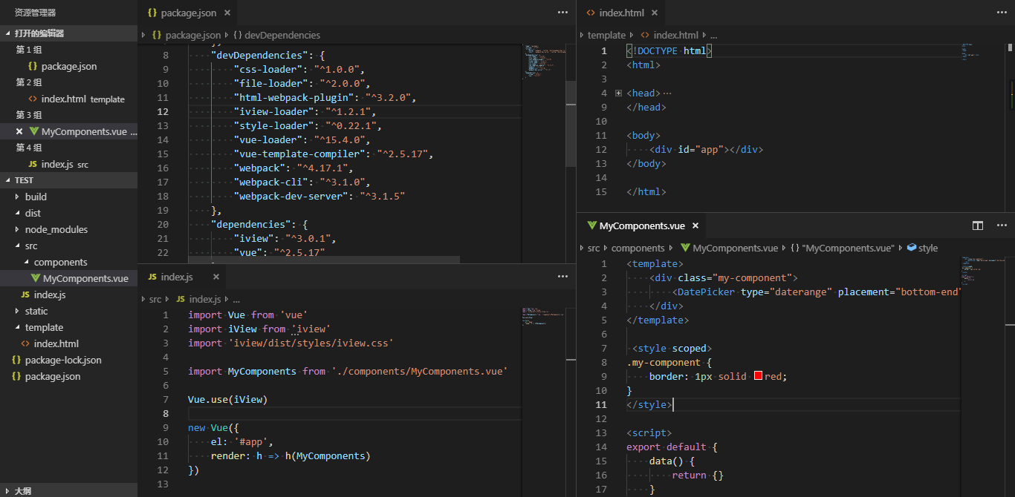Image resolution: width=1015 pixels, height=497 pixels.
Task: Click the HTML icon beside index.html in explorer
Action: pos(25,343)
